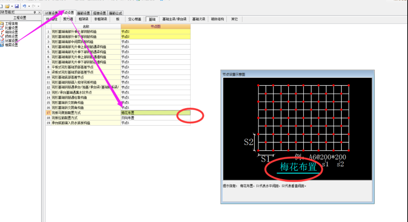The width and height of the screenshot is (408, 222).
Task: Click the 名称 column header
Action: click(x=86, y=26)
